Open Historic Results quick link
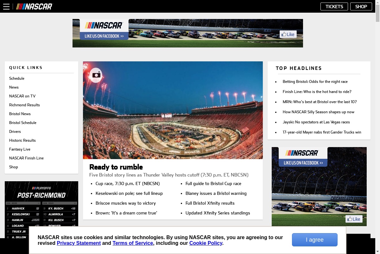This screenshot has width=380, height=254. click(x=22, y=140)
